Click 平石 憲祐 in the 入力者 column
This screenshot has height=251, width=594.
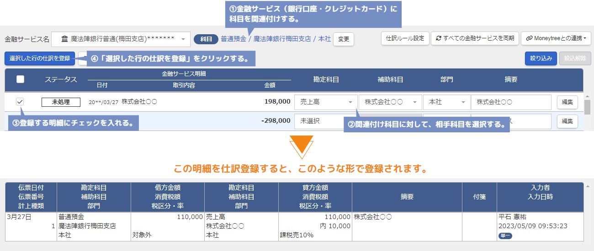click(x=513, y=217)
